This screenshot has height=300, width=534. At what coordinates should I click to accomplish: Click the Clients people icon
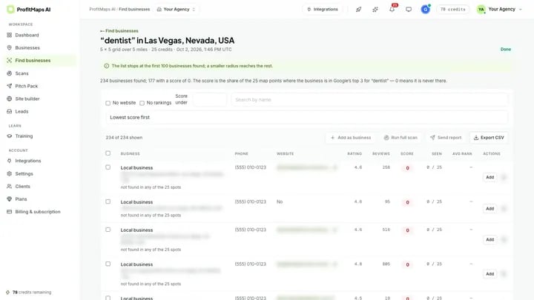tap(9, 186)
